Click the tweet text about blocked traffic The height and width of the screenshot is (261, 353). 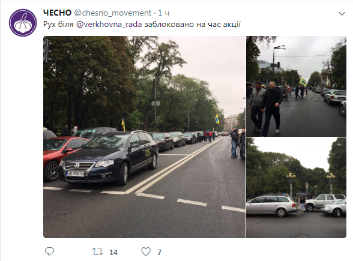142,24
